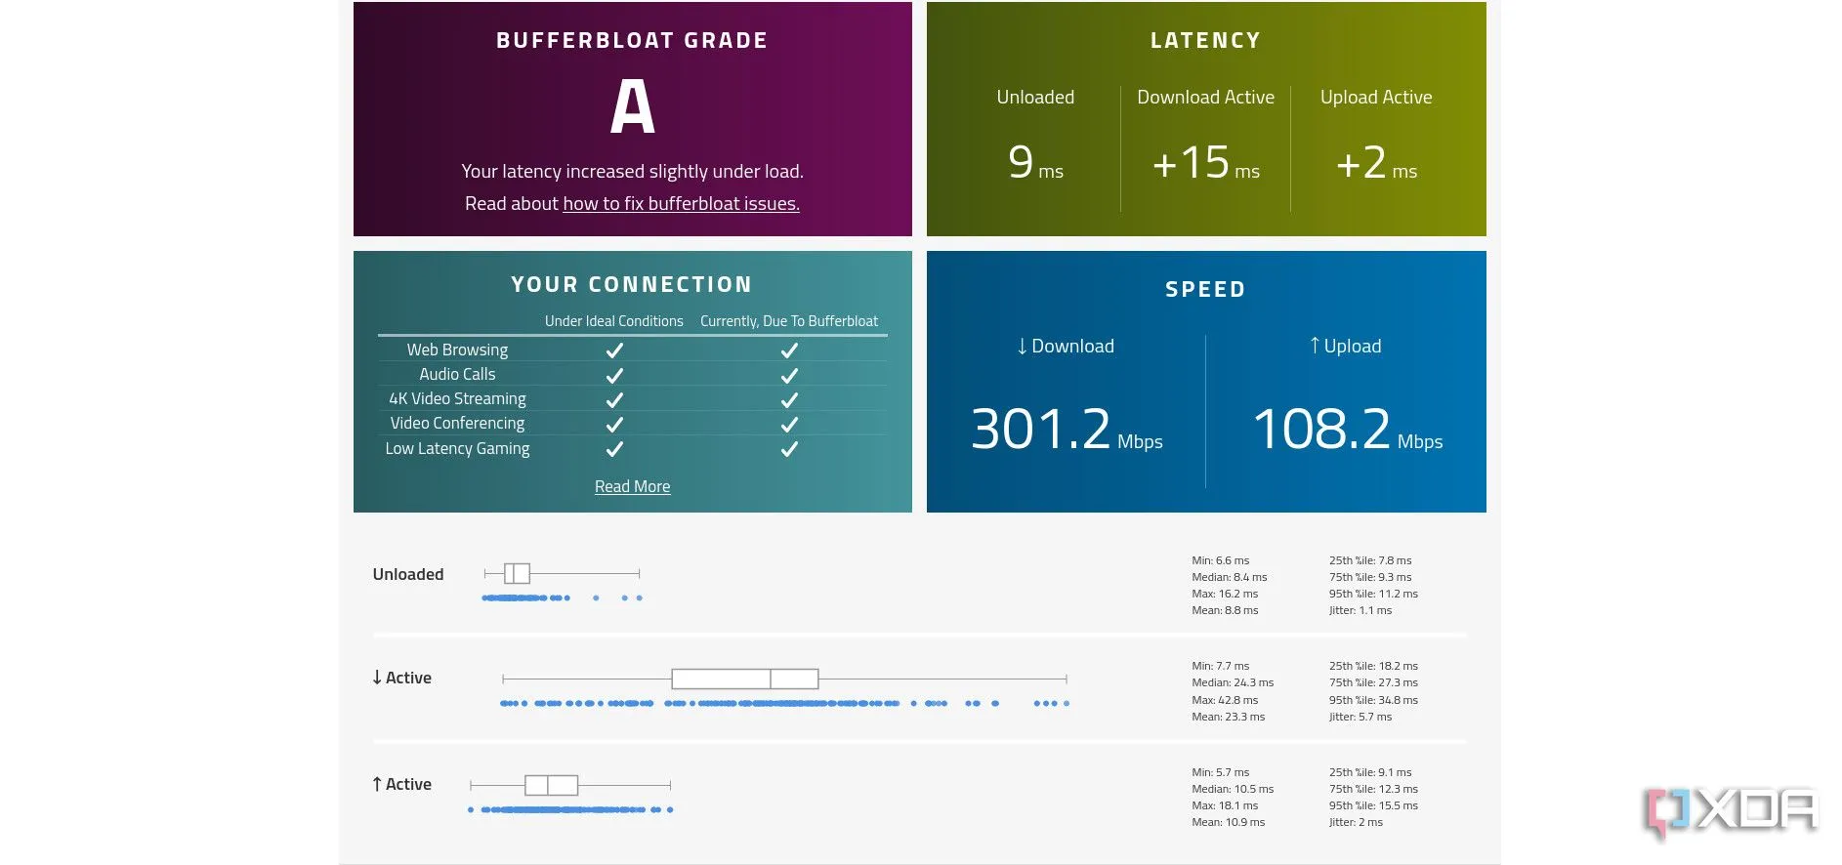Select the Unloaded Median: 8.4 ms stat
Screen dimensions: 1842x865
(1229, 577)
